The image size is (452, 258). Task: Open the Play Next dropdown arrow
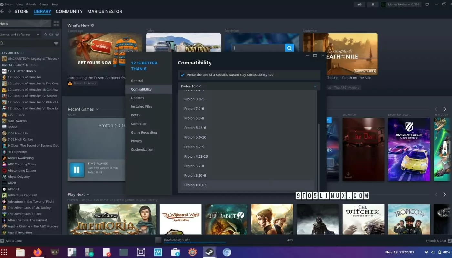click(x=88, y=194)
